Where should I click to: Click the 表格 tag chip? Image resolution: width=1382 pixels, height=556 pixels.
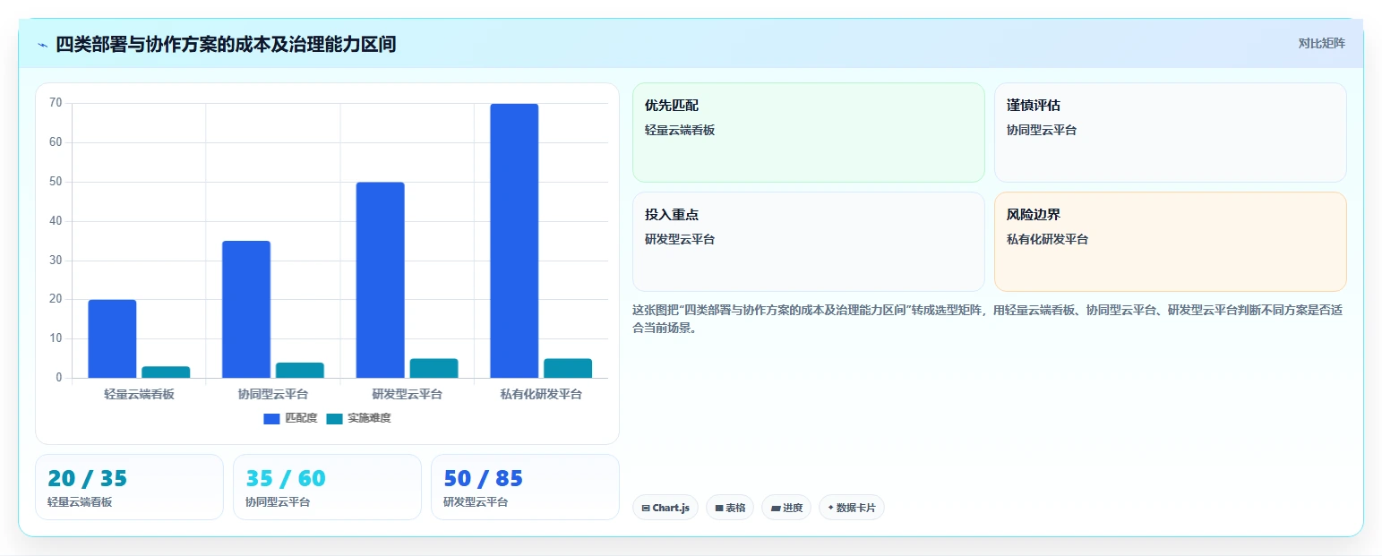[730, 508]
